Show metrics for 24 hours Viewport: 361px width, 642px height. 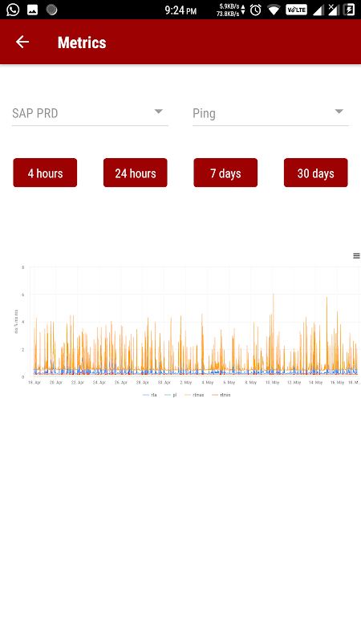pyautogui.click(x=135, y=173)
